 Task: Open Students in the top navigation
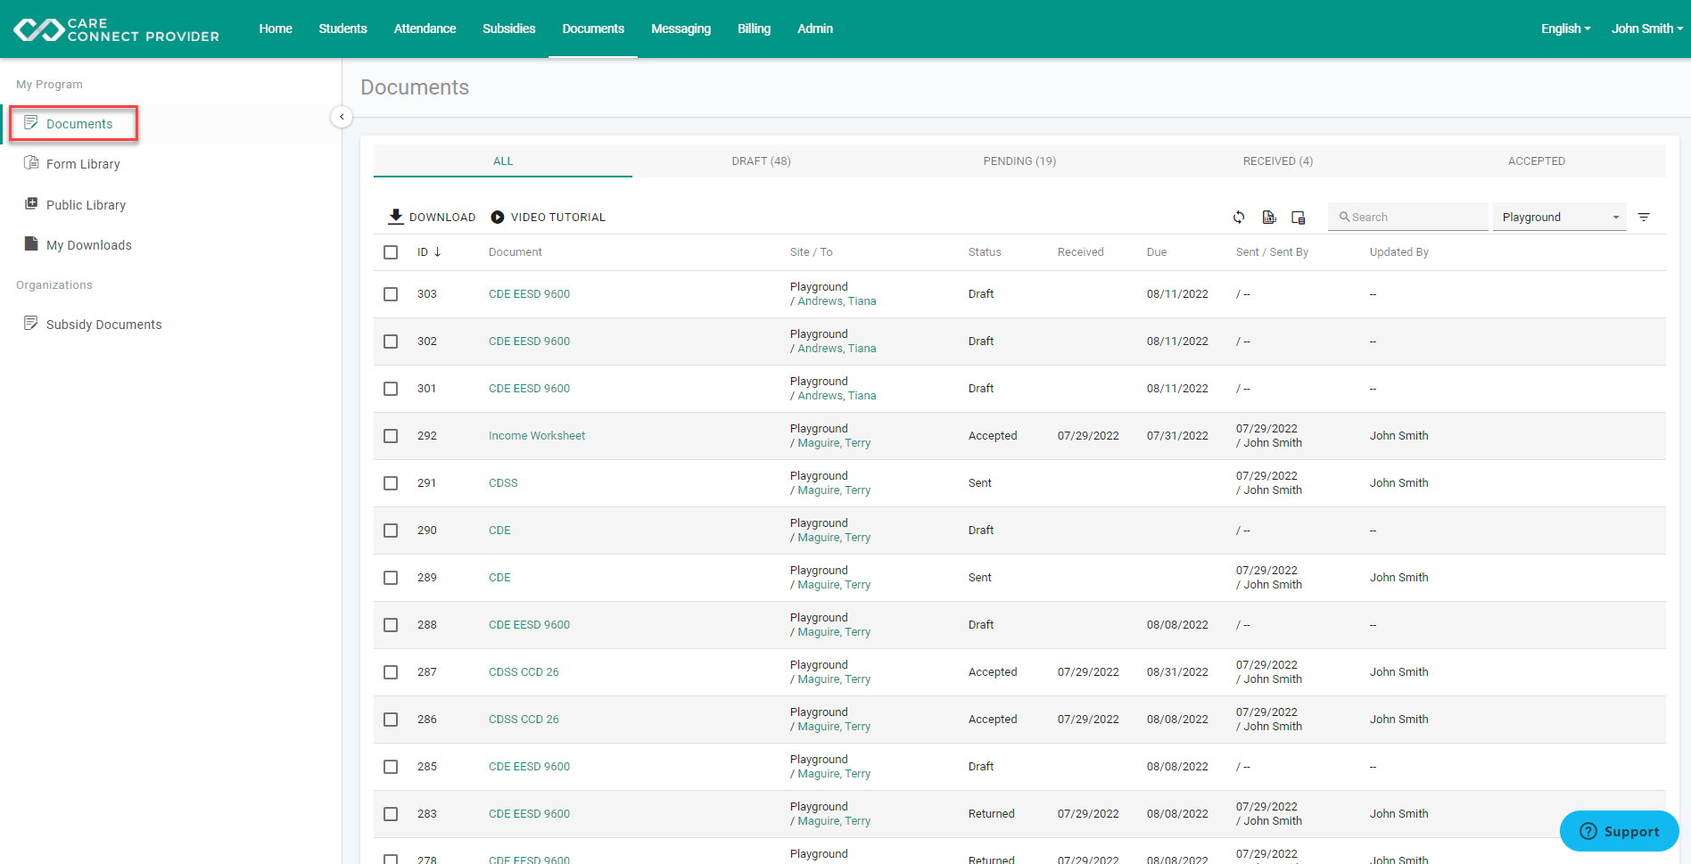342,29
